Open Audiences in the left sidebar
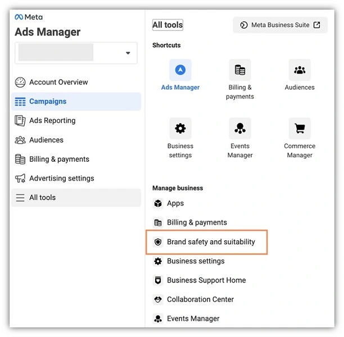 [x=76, y=140]
